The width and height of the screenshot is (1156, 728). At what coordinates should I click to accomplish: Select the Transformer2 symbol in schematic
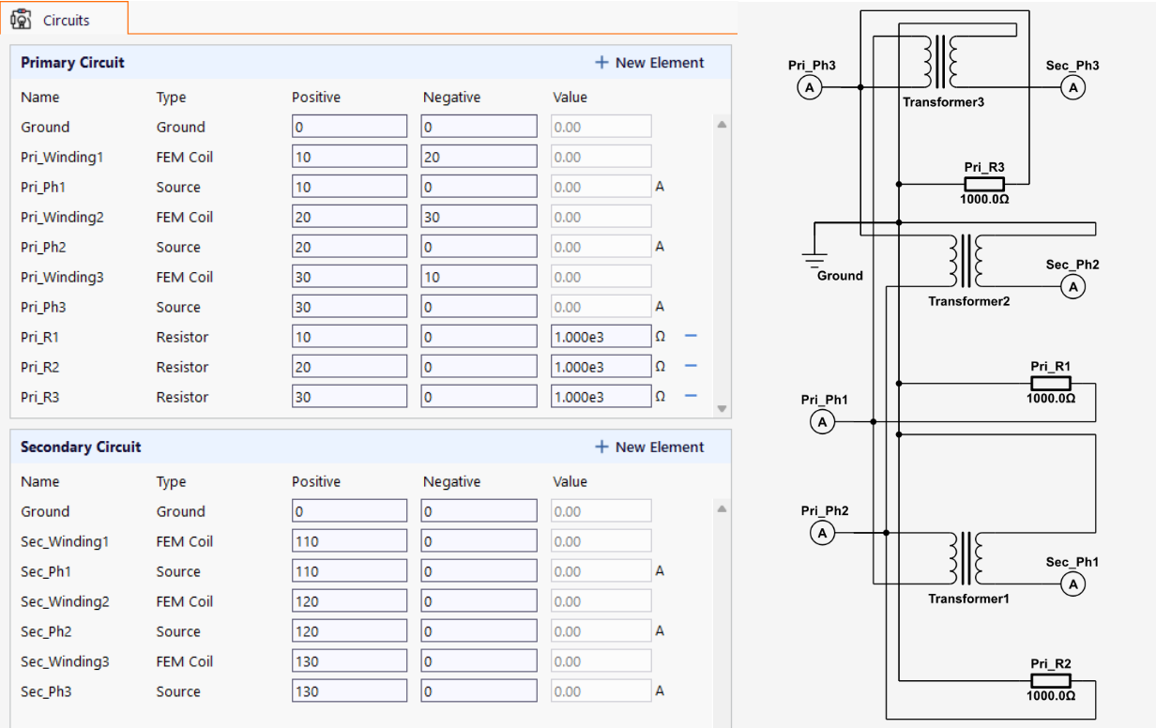pyautogui.click(x=968, y=261)
